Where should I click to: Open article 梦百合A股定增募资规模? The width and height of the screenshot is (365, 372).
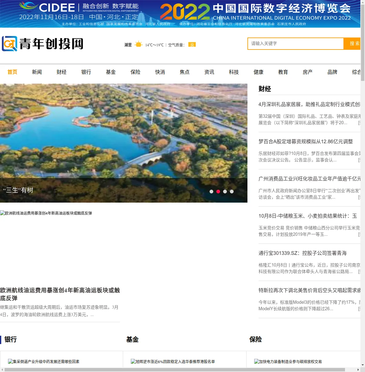coord(306,141)
